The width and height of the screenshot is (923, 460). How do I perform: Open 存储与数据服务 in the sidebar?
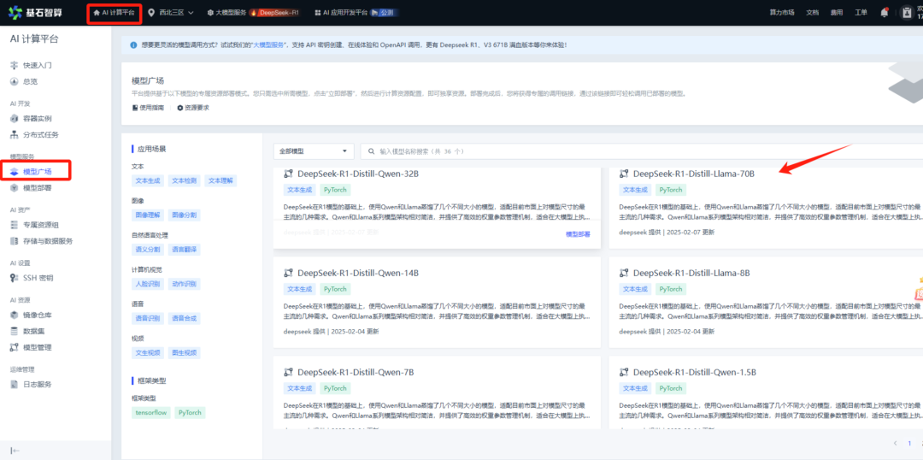[48, 241]
